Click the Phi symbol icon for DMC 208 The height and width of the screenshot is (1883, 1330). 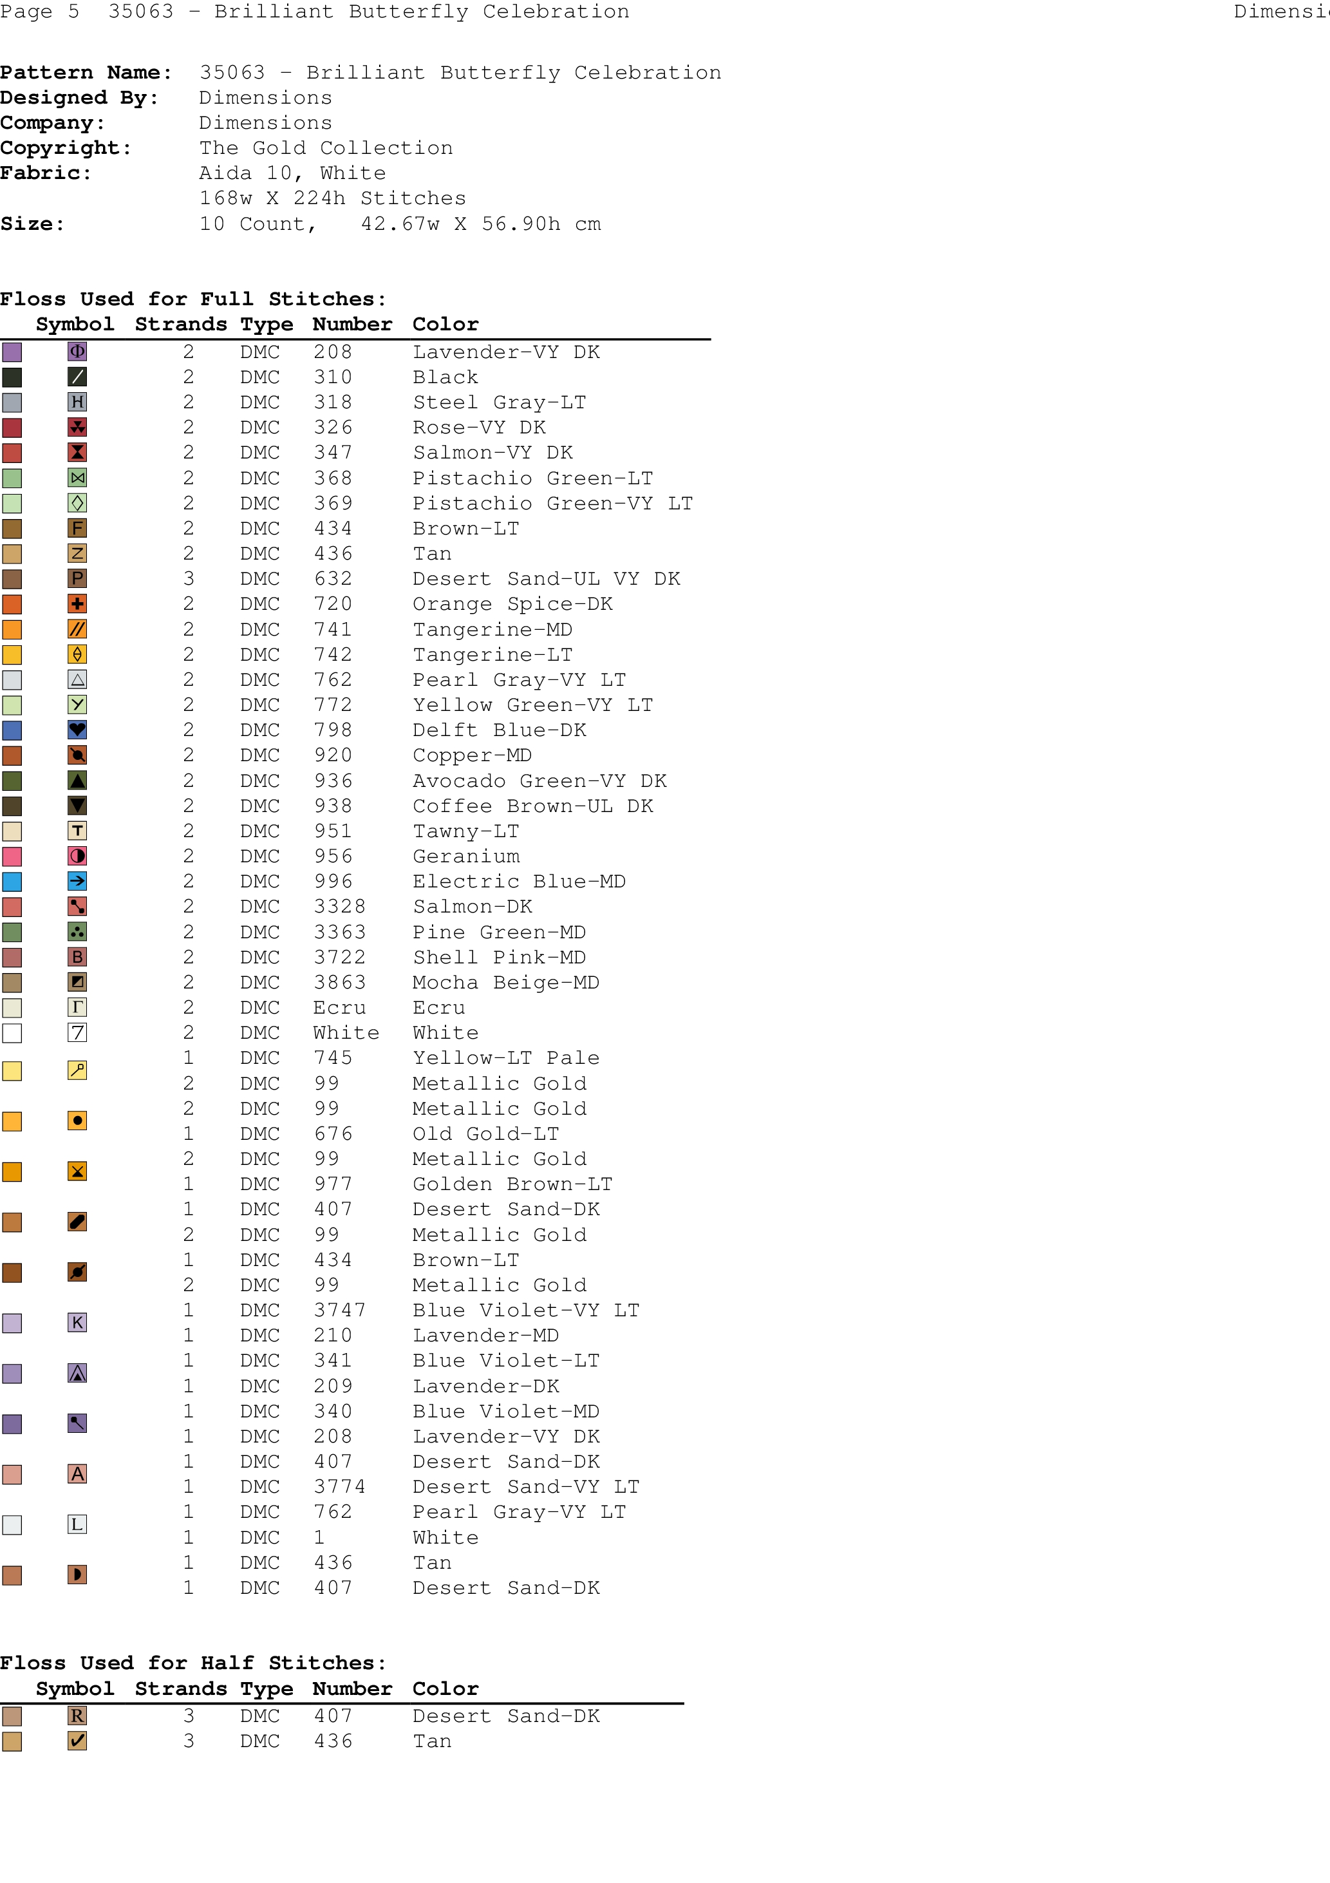77,352
